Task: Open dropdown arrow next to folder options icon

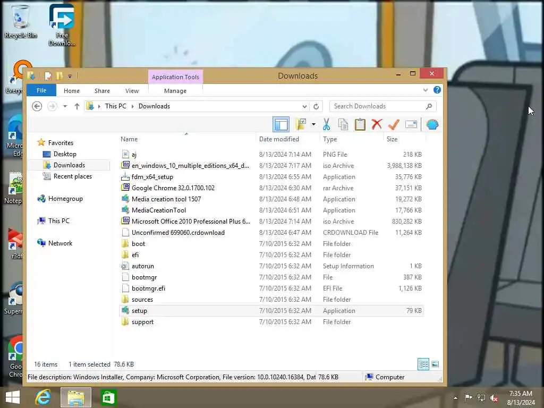Action: point(313,124)
